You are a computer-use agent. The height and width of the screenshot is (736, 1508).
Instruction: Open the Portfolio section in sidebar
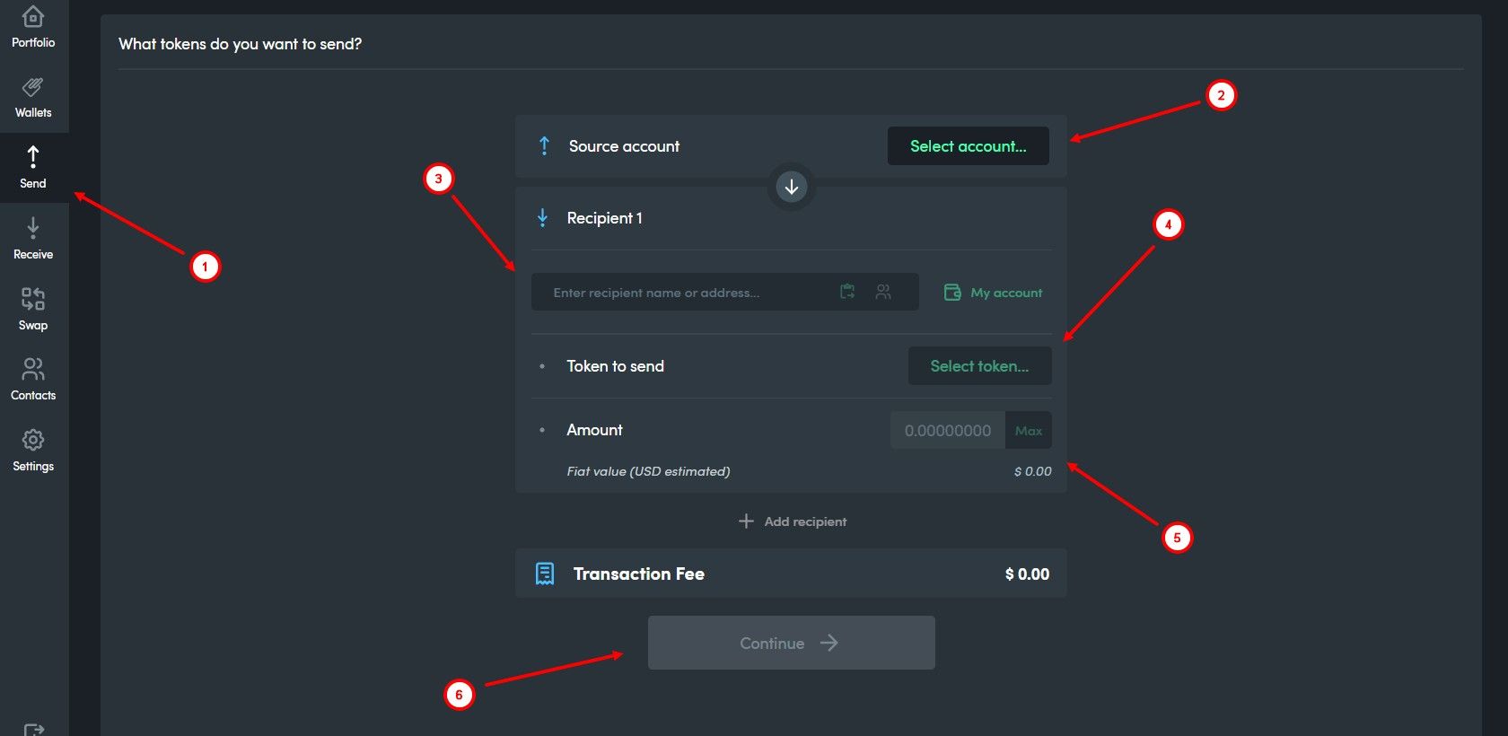(33, 27)
